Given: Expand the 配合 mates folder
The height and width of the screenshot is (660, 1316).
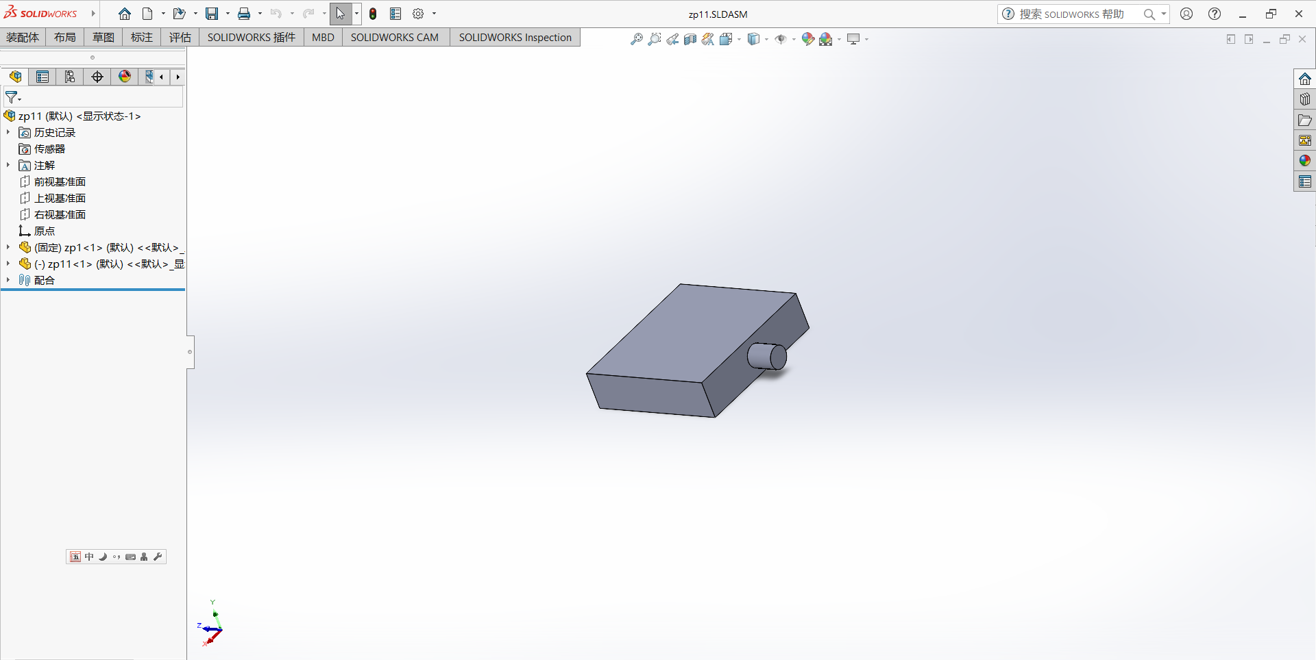Looking at the screenshot, I should click(x=8, y=280).
